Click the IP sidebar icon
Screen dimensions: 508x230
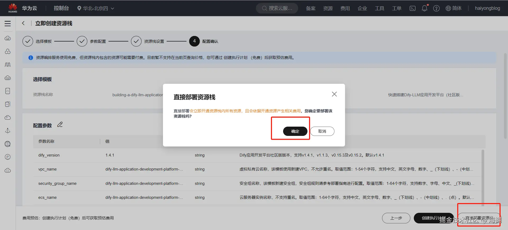click(x=8, y=157)
